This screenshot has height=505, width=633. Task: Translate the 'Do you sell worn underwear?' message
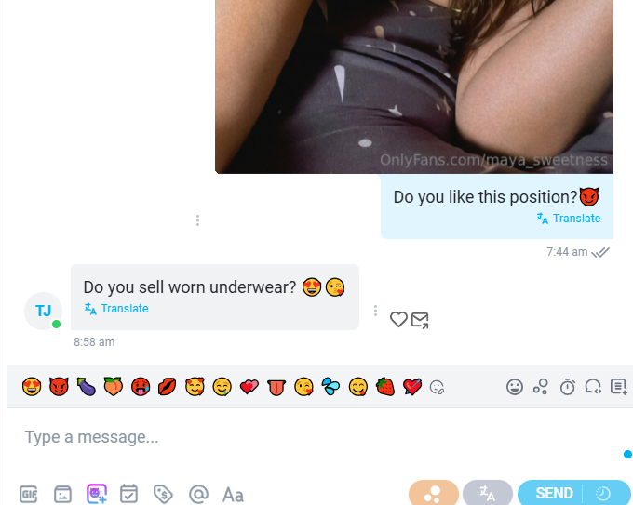(116, 309)
